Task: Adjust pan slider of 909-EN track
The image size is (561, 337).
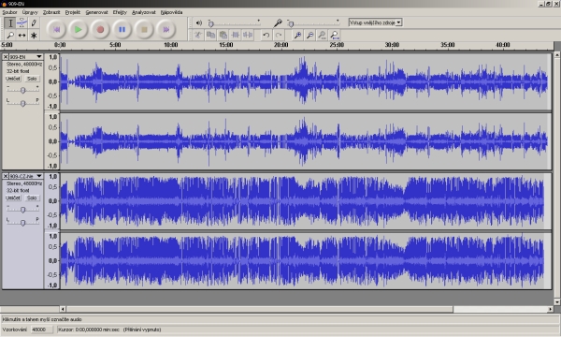Action: [x=22, y=103]
